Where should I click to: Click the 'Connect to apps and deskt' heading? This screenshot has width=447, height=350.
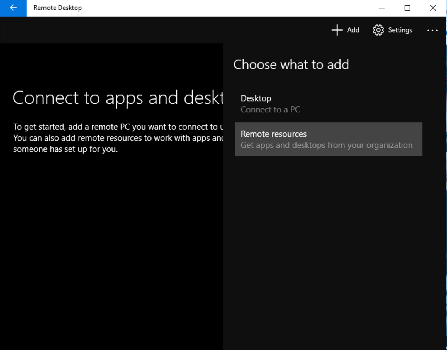point(118,98)
